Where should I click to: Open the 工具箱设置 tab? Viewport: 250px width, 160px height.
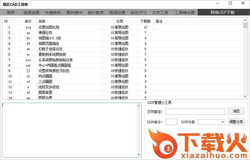185,13
